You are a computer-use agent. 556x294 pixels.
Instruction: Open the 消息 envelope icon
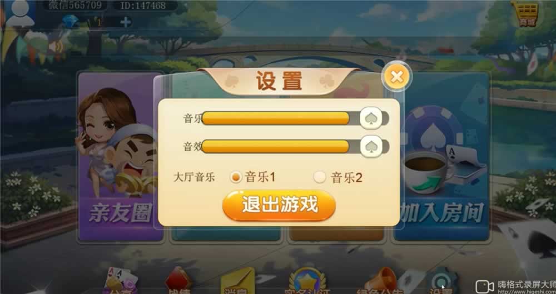tap(237, 282)
